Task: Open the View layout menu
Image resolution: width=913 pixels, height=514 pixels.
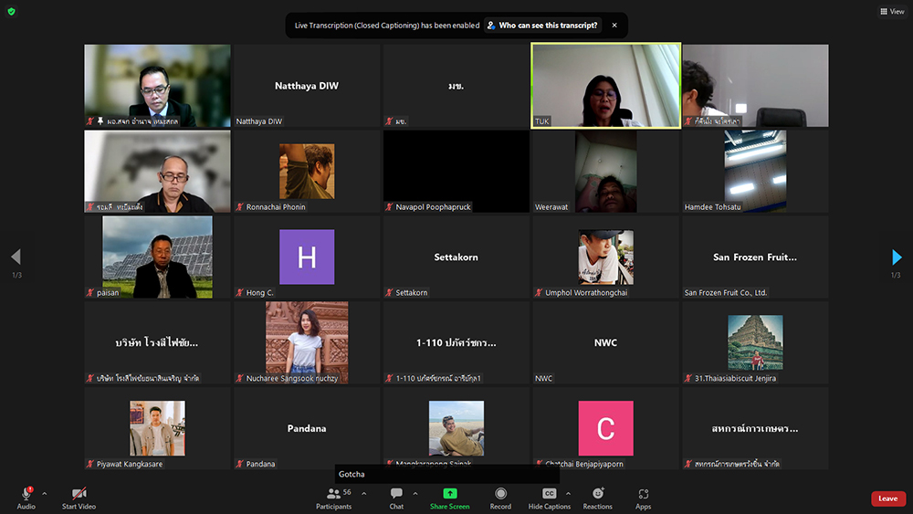Action: pyautogui.click(x=892, y=12)
